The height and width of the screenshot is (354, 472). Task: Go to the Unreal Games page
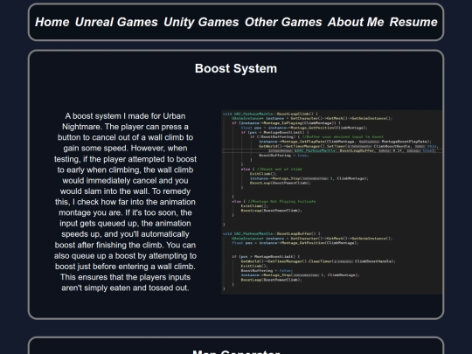(116, 22)
